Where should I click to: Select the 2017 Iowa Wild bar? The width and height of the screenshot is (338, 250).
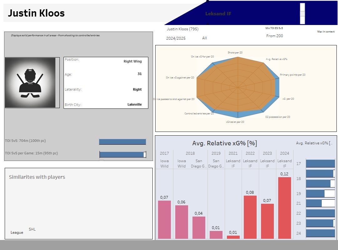(164, 220)
